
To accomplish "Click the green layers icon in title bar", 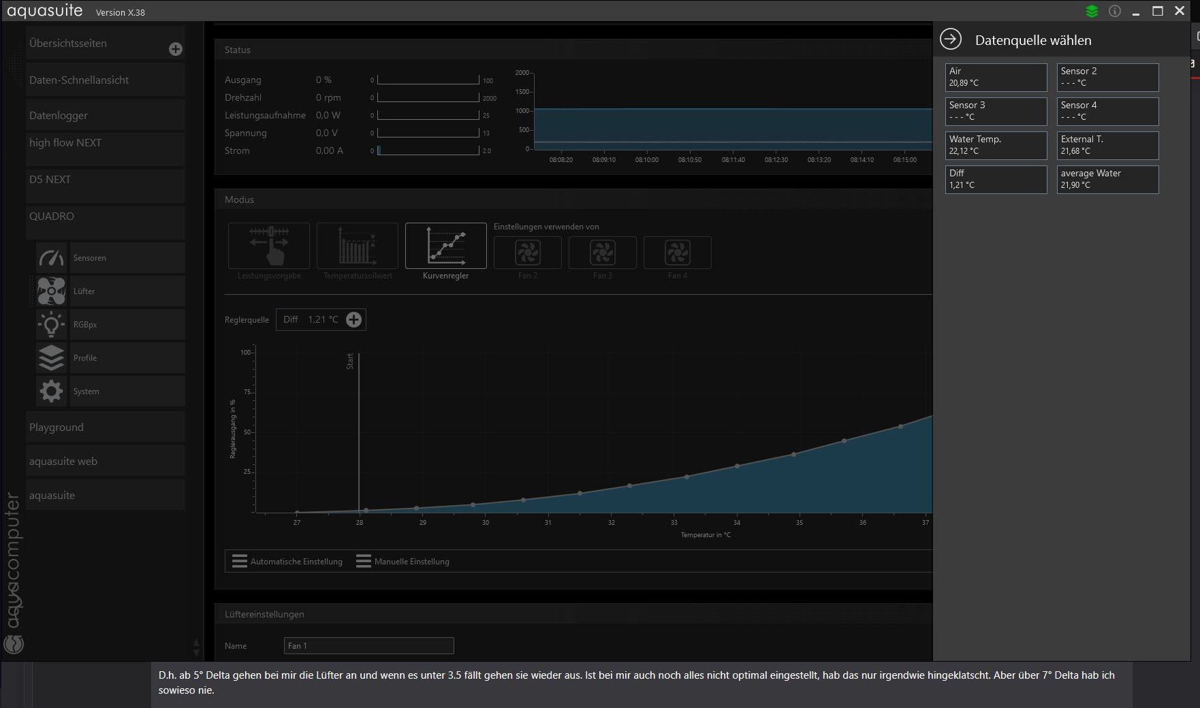I will (1092, 12).
